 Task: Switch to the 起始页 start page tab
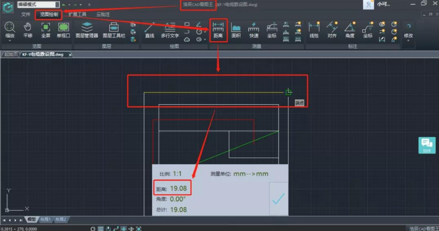[11, 55]
